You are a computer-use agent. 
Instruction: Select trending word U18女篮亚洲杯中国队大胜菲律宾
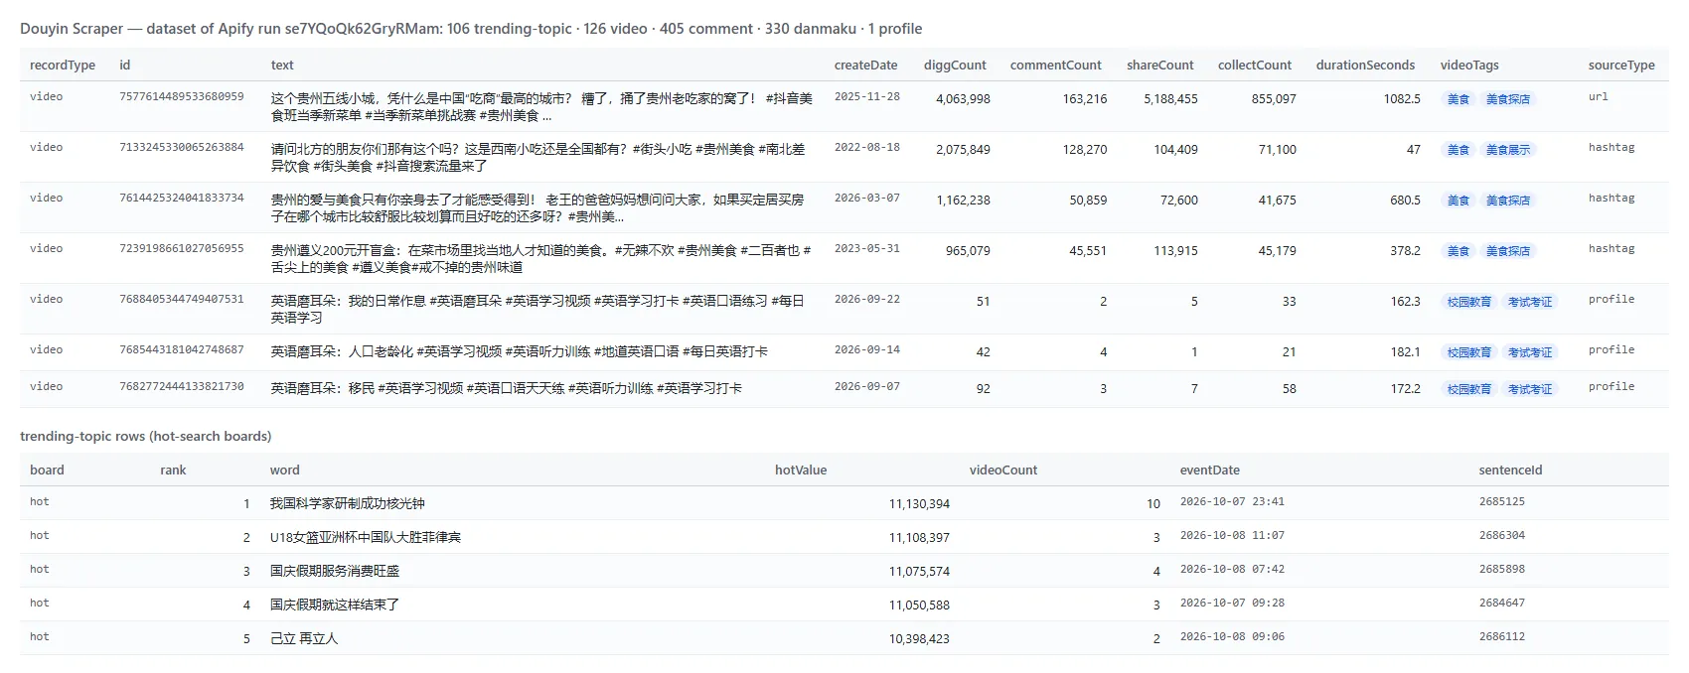(366, 537)
